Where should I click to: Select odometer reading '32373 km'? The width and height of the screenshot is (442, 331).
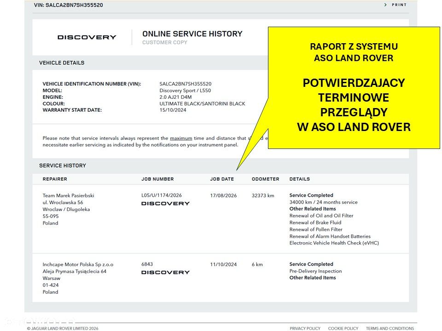pos(263,196)
